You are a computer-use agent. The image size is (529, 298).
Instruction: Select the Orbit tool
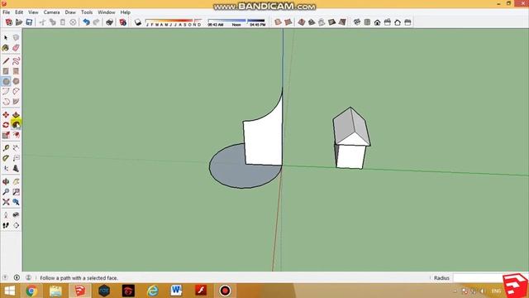(x=6, y=182)
